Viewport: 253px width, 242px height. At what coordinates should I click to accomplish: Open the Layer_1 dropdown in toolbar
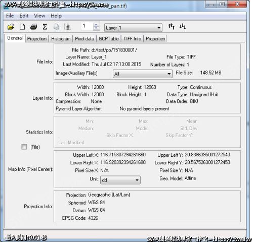(133, 28)
